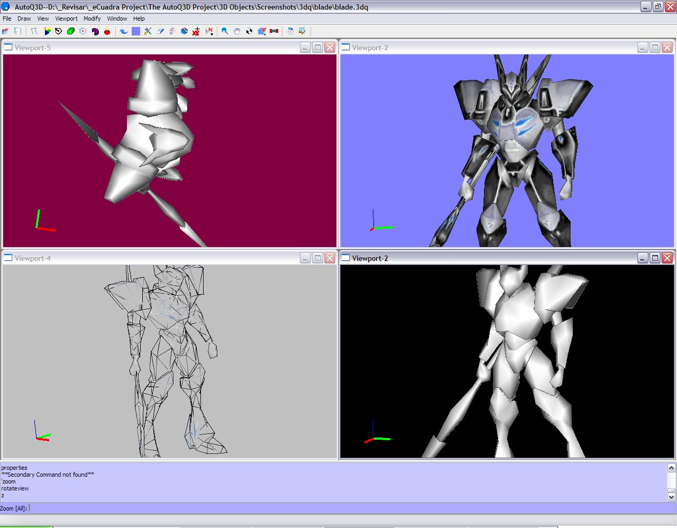Open the File menu
This screenshot has width=677, height=528.
[x=7, y=19]
